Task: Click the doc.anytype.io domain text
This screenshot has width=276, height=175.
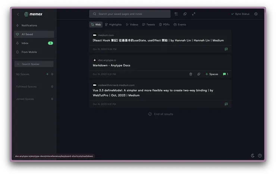Action: click(107, 60)
